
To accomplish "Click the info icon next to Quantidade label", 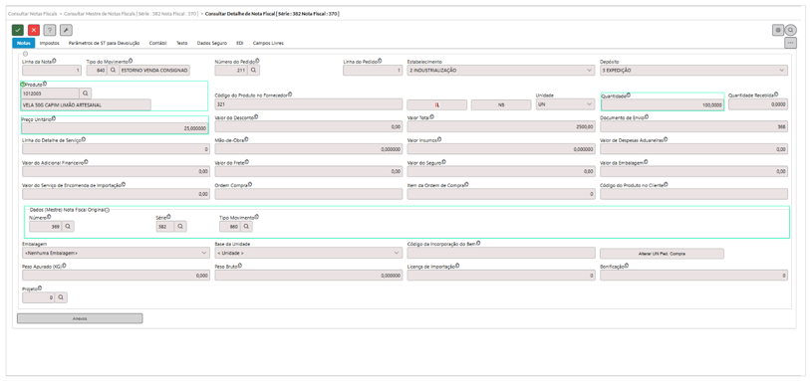I will (629, 95).
